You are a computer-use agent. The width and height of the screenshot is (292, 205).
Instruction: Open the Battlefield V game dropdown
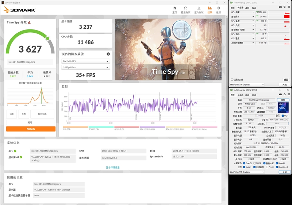point(85,61)
